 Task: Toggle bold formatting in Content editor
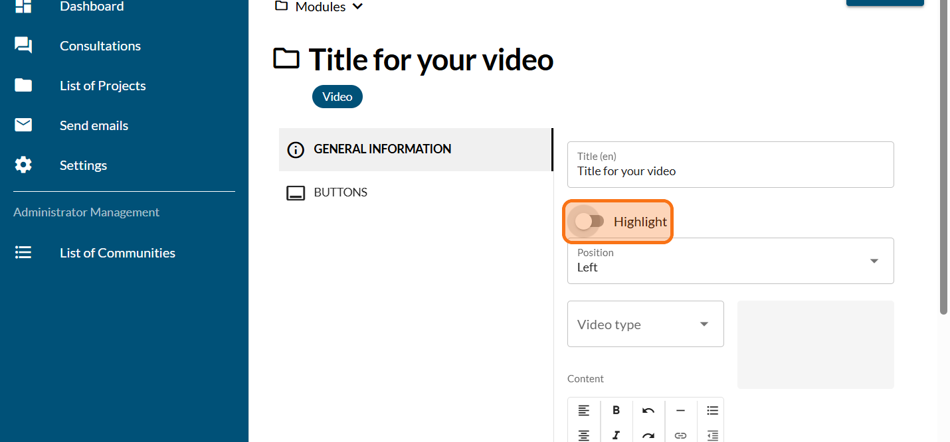tap(616, 411)
